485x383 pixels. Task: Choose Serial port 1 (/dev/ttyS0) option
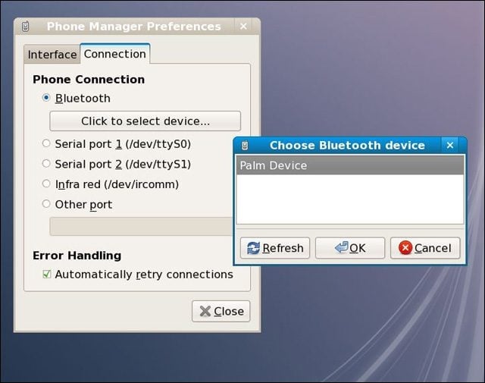(46, 143)
